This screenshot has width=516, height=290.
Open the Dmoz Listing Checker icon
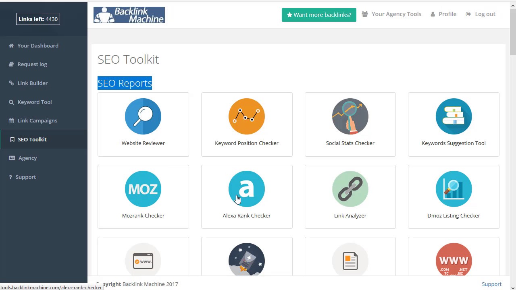(x=454, y=189)
